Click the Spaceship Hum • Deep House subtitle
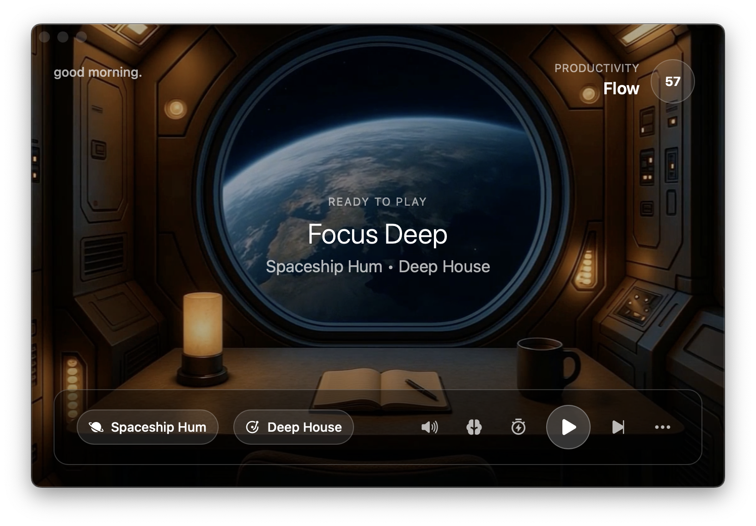 click(378, 267)
